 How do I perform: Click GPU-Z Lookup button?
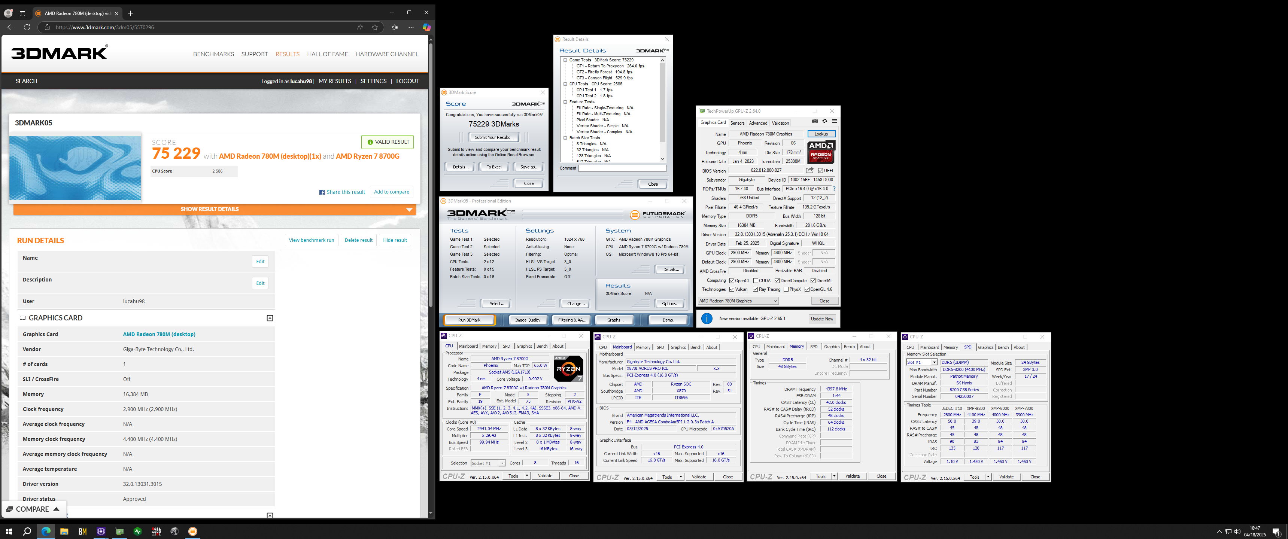pos(821,134)
